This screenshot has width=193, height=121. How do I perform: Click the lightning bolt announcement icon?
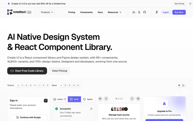(x=9, y=4)
